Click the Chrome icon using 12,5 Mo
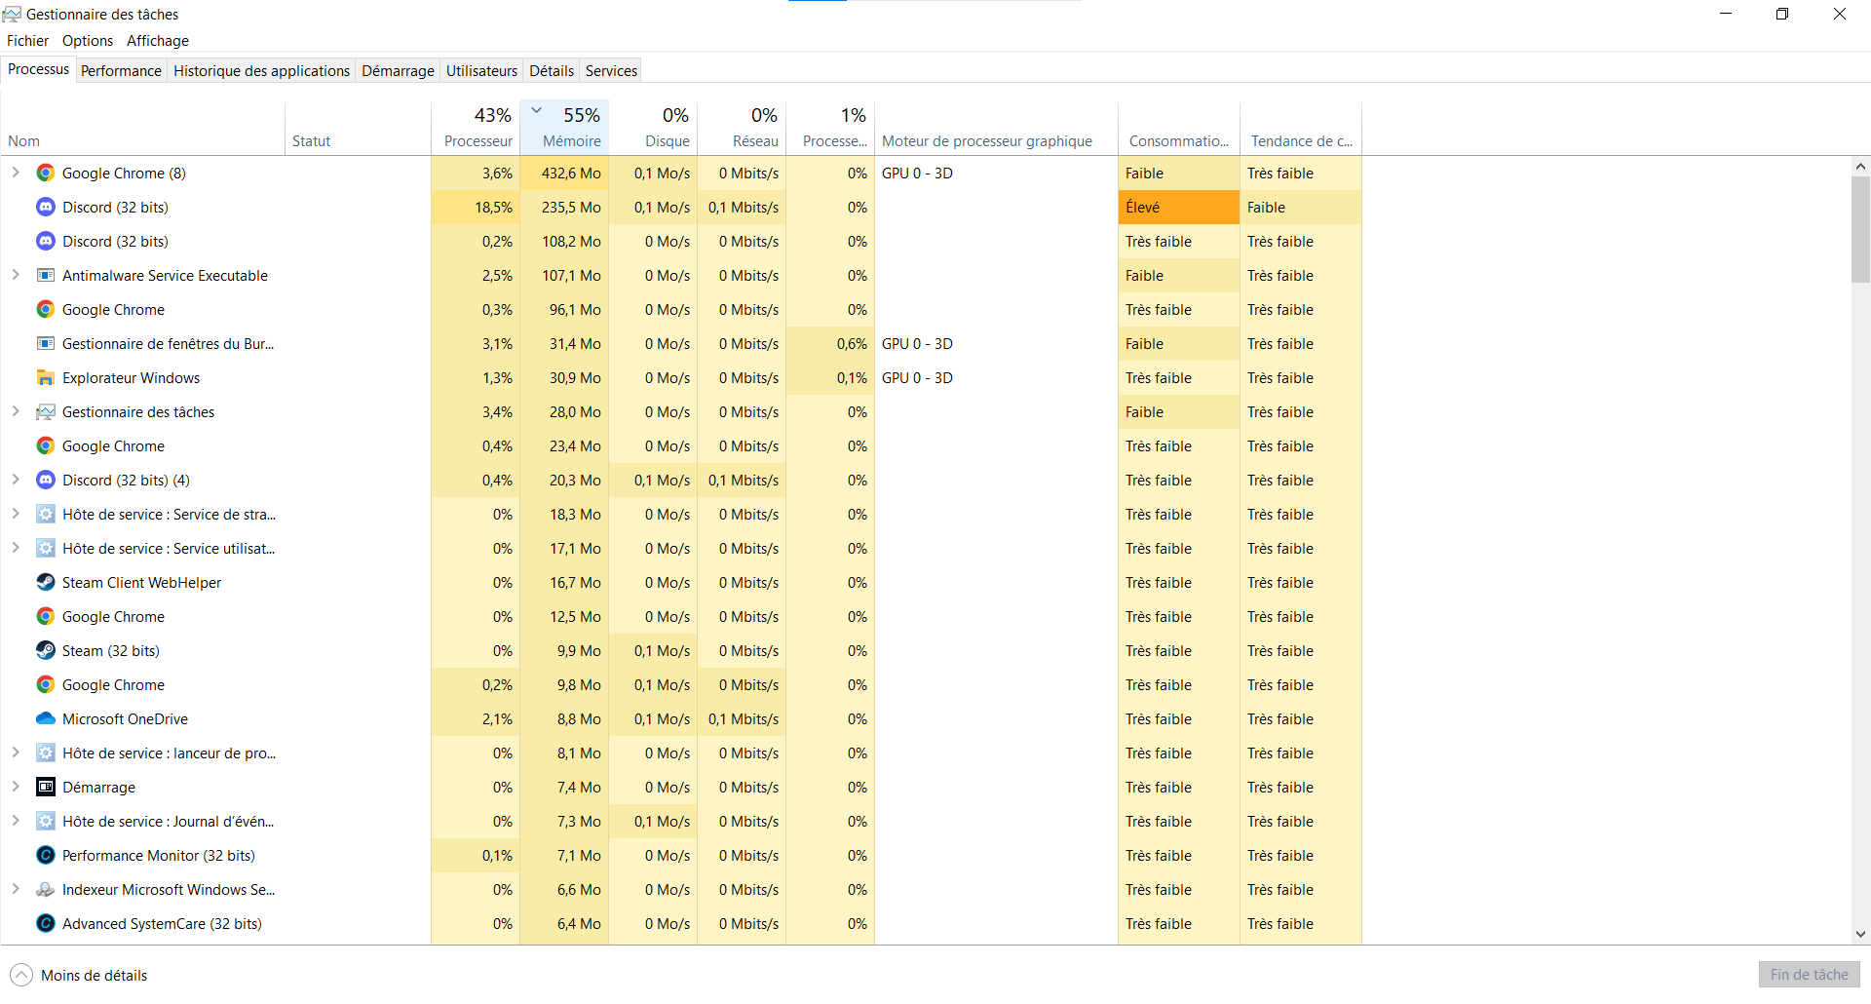1871x1004 pixels. point(45,616)
